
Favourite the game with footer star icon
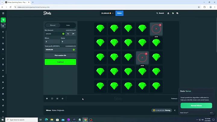(x=63, y=98)
